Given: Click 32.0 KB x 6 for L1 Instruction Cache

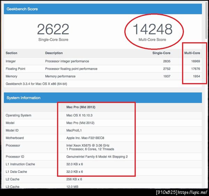Looking at the screenshot, I should tap(75, 164).
